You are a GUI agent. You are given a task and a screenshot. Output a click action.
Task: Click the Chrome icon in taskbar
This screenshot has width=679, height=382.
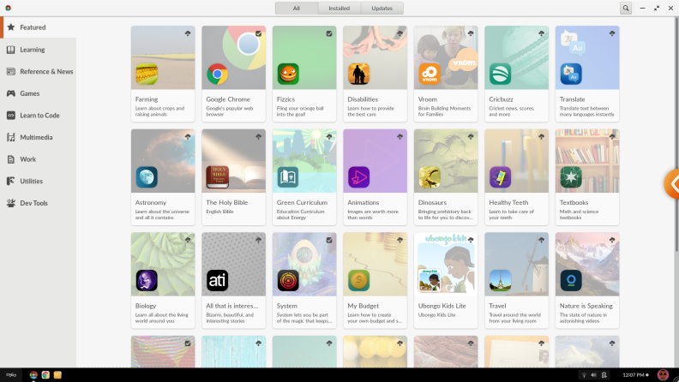45,375
